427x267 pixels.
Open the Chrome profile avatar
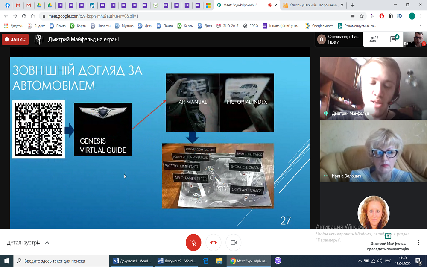coord(412,16)
